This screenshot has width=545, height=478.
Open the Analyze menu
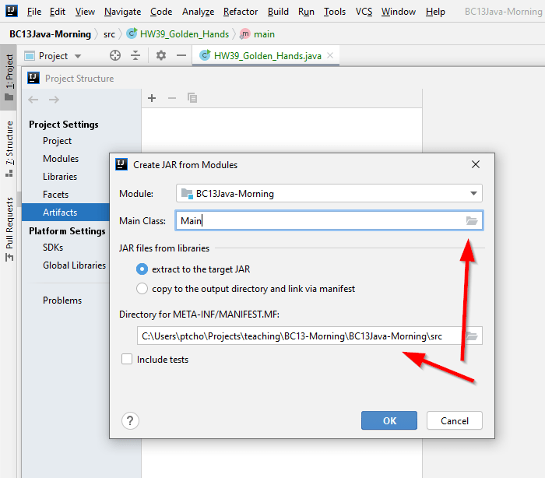coord(198,12)
